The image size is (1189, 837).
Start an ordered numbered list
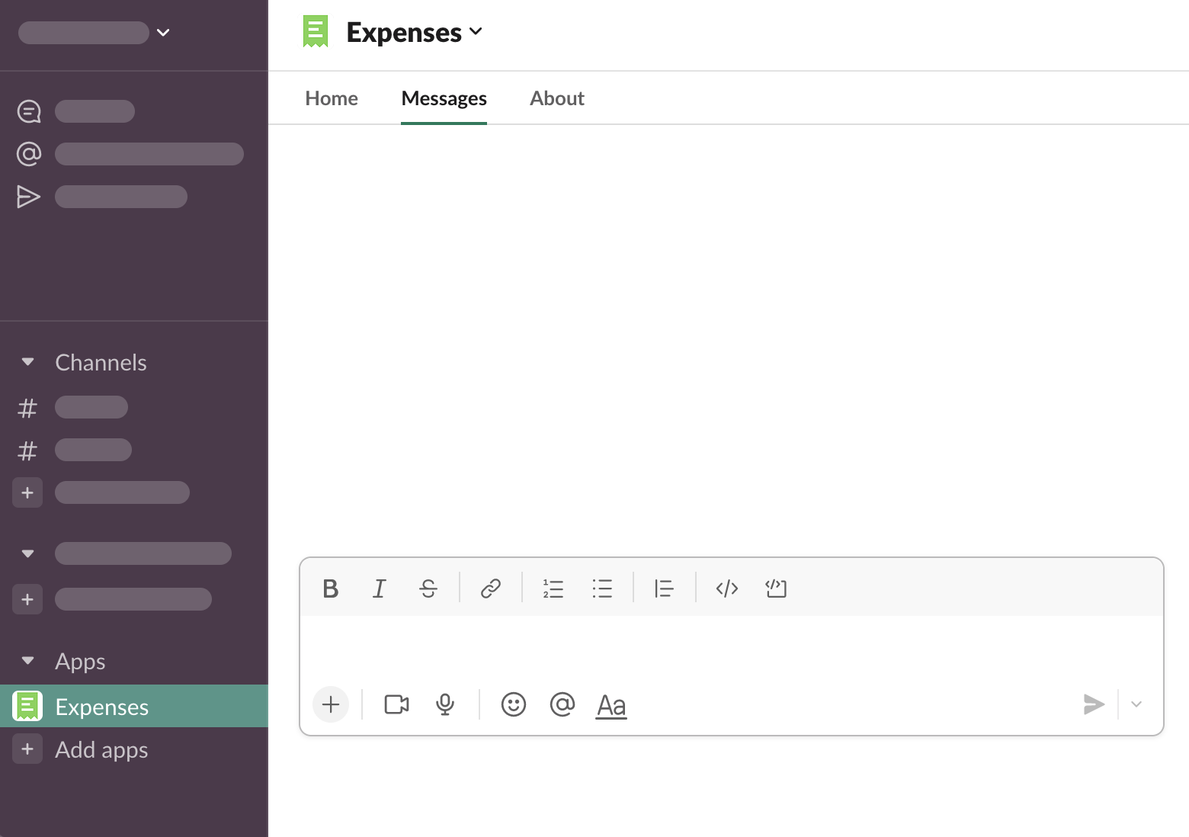(x=553, y=588)
